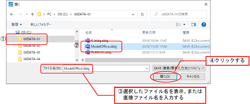250x104 pixels.
Task: Toggle the preview pane icon
Action: coord(193,25)
